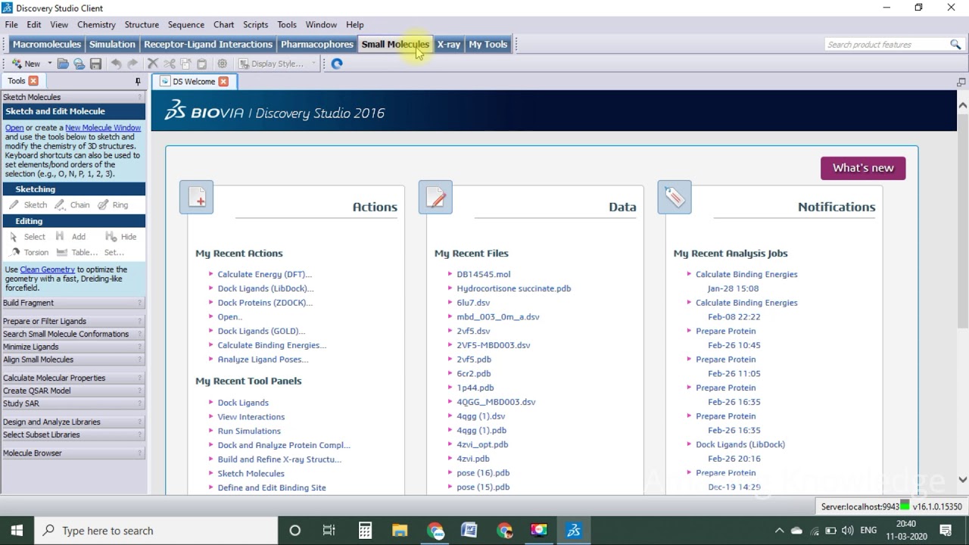The width and height of the screenshot is (969, 545).
Task: Close the DS Welcome tab
Action: (x=223, y=82)
